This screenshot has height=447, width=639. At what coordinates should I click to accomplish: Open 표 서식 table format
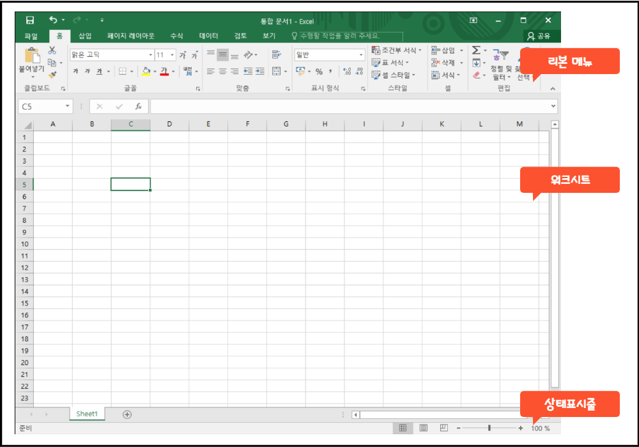[390, 63]
